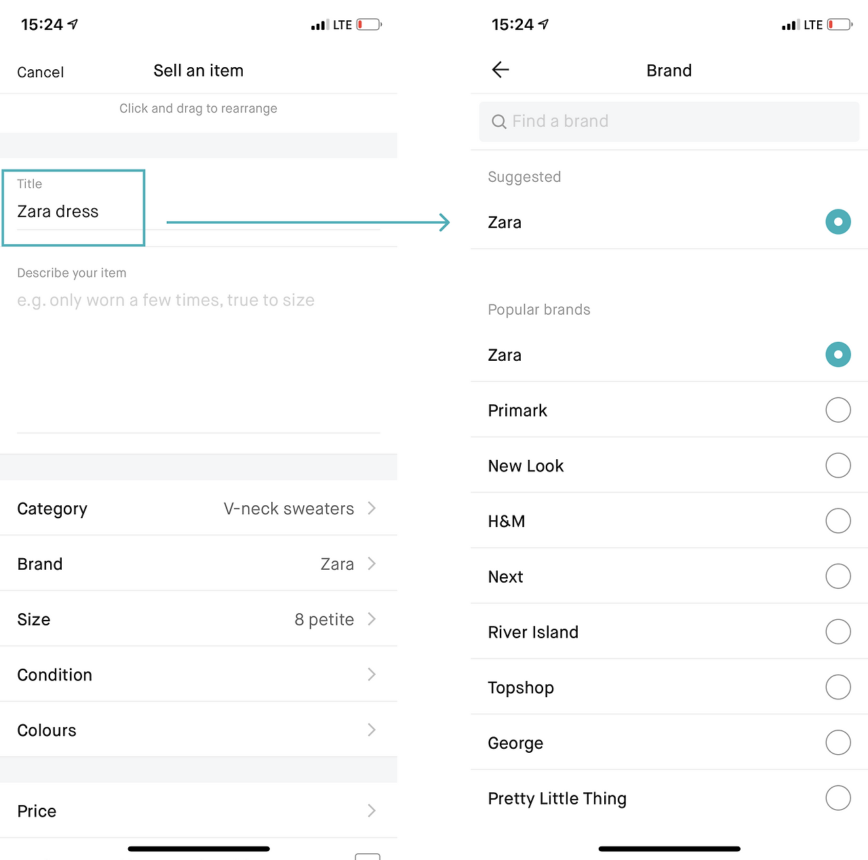
Task: Select the Primark radio button
Action: point(838,410)
